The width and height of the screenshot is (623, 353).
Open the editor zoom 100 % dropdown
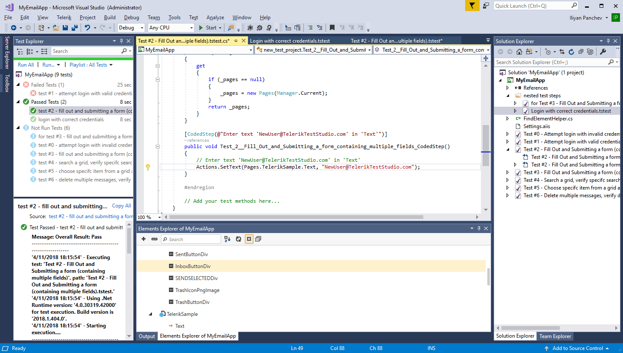(x=148, y=217)
